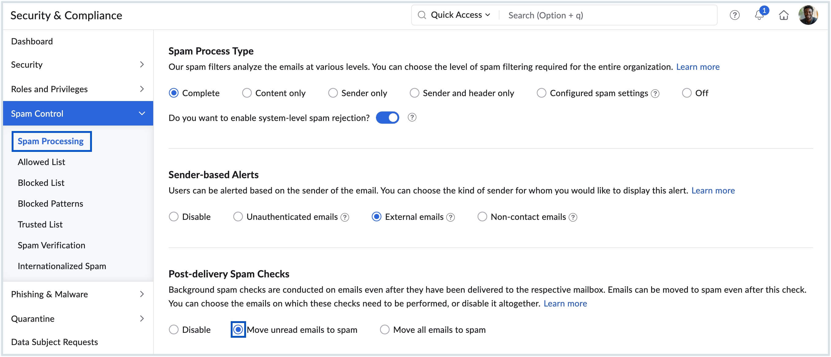Select the Content only radio button
Image resolution: width=831 pixels, height=357 pixels.
coord(247,93)
